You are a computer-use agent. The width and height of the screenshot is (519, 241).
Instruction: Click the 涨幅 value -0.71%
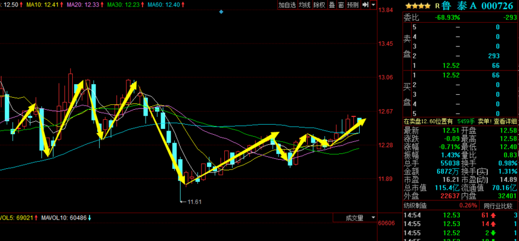point(449,147)
